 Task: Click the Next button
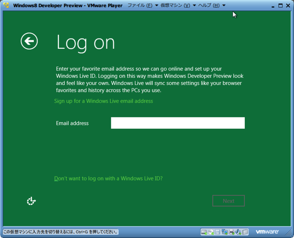[229, 201]
